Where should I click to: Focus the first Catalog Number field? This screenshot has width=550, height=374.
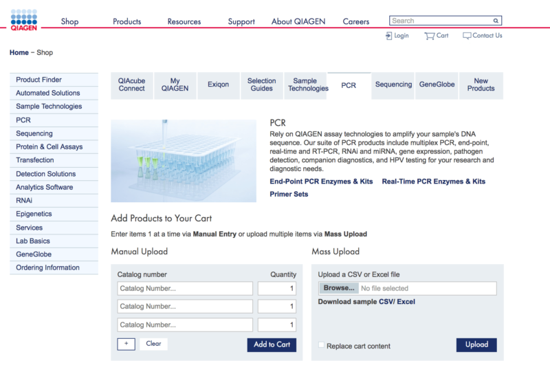click(x=185, y=288)
